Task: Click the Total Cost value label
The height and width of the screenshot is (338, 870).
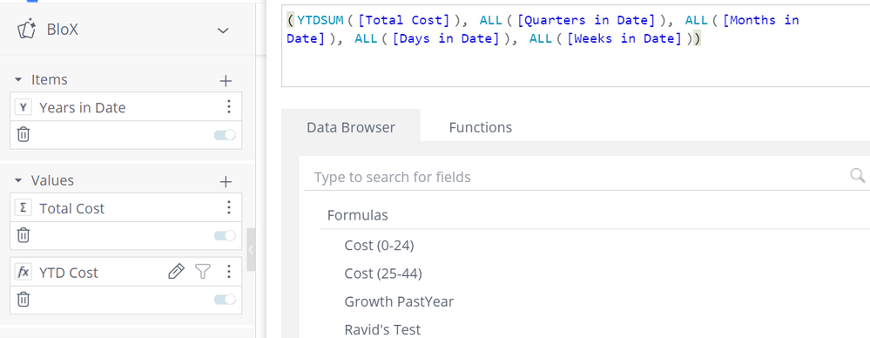Action: (71, 209)
